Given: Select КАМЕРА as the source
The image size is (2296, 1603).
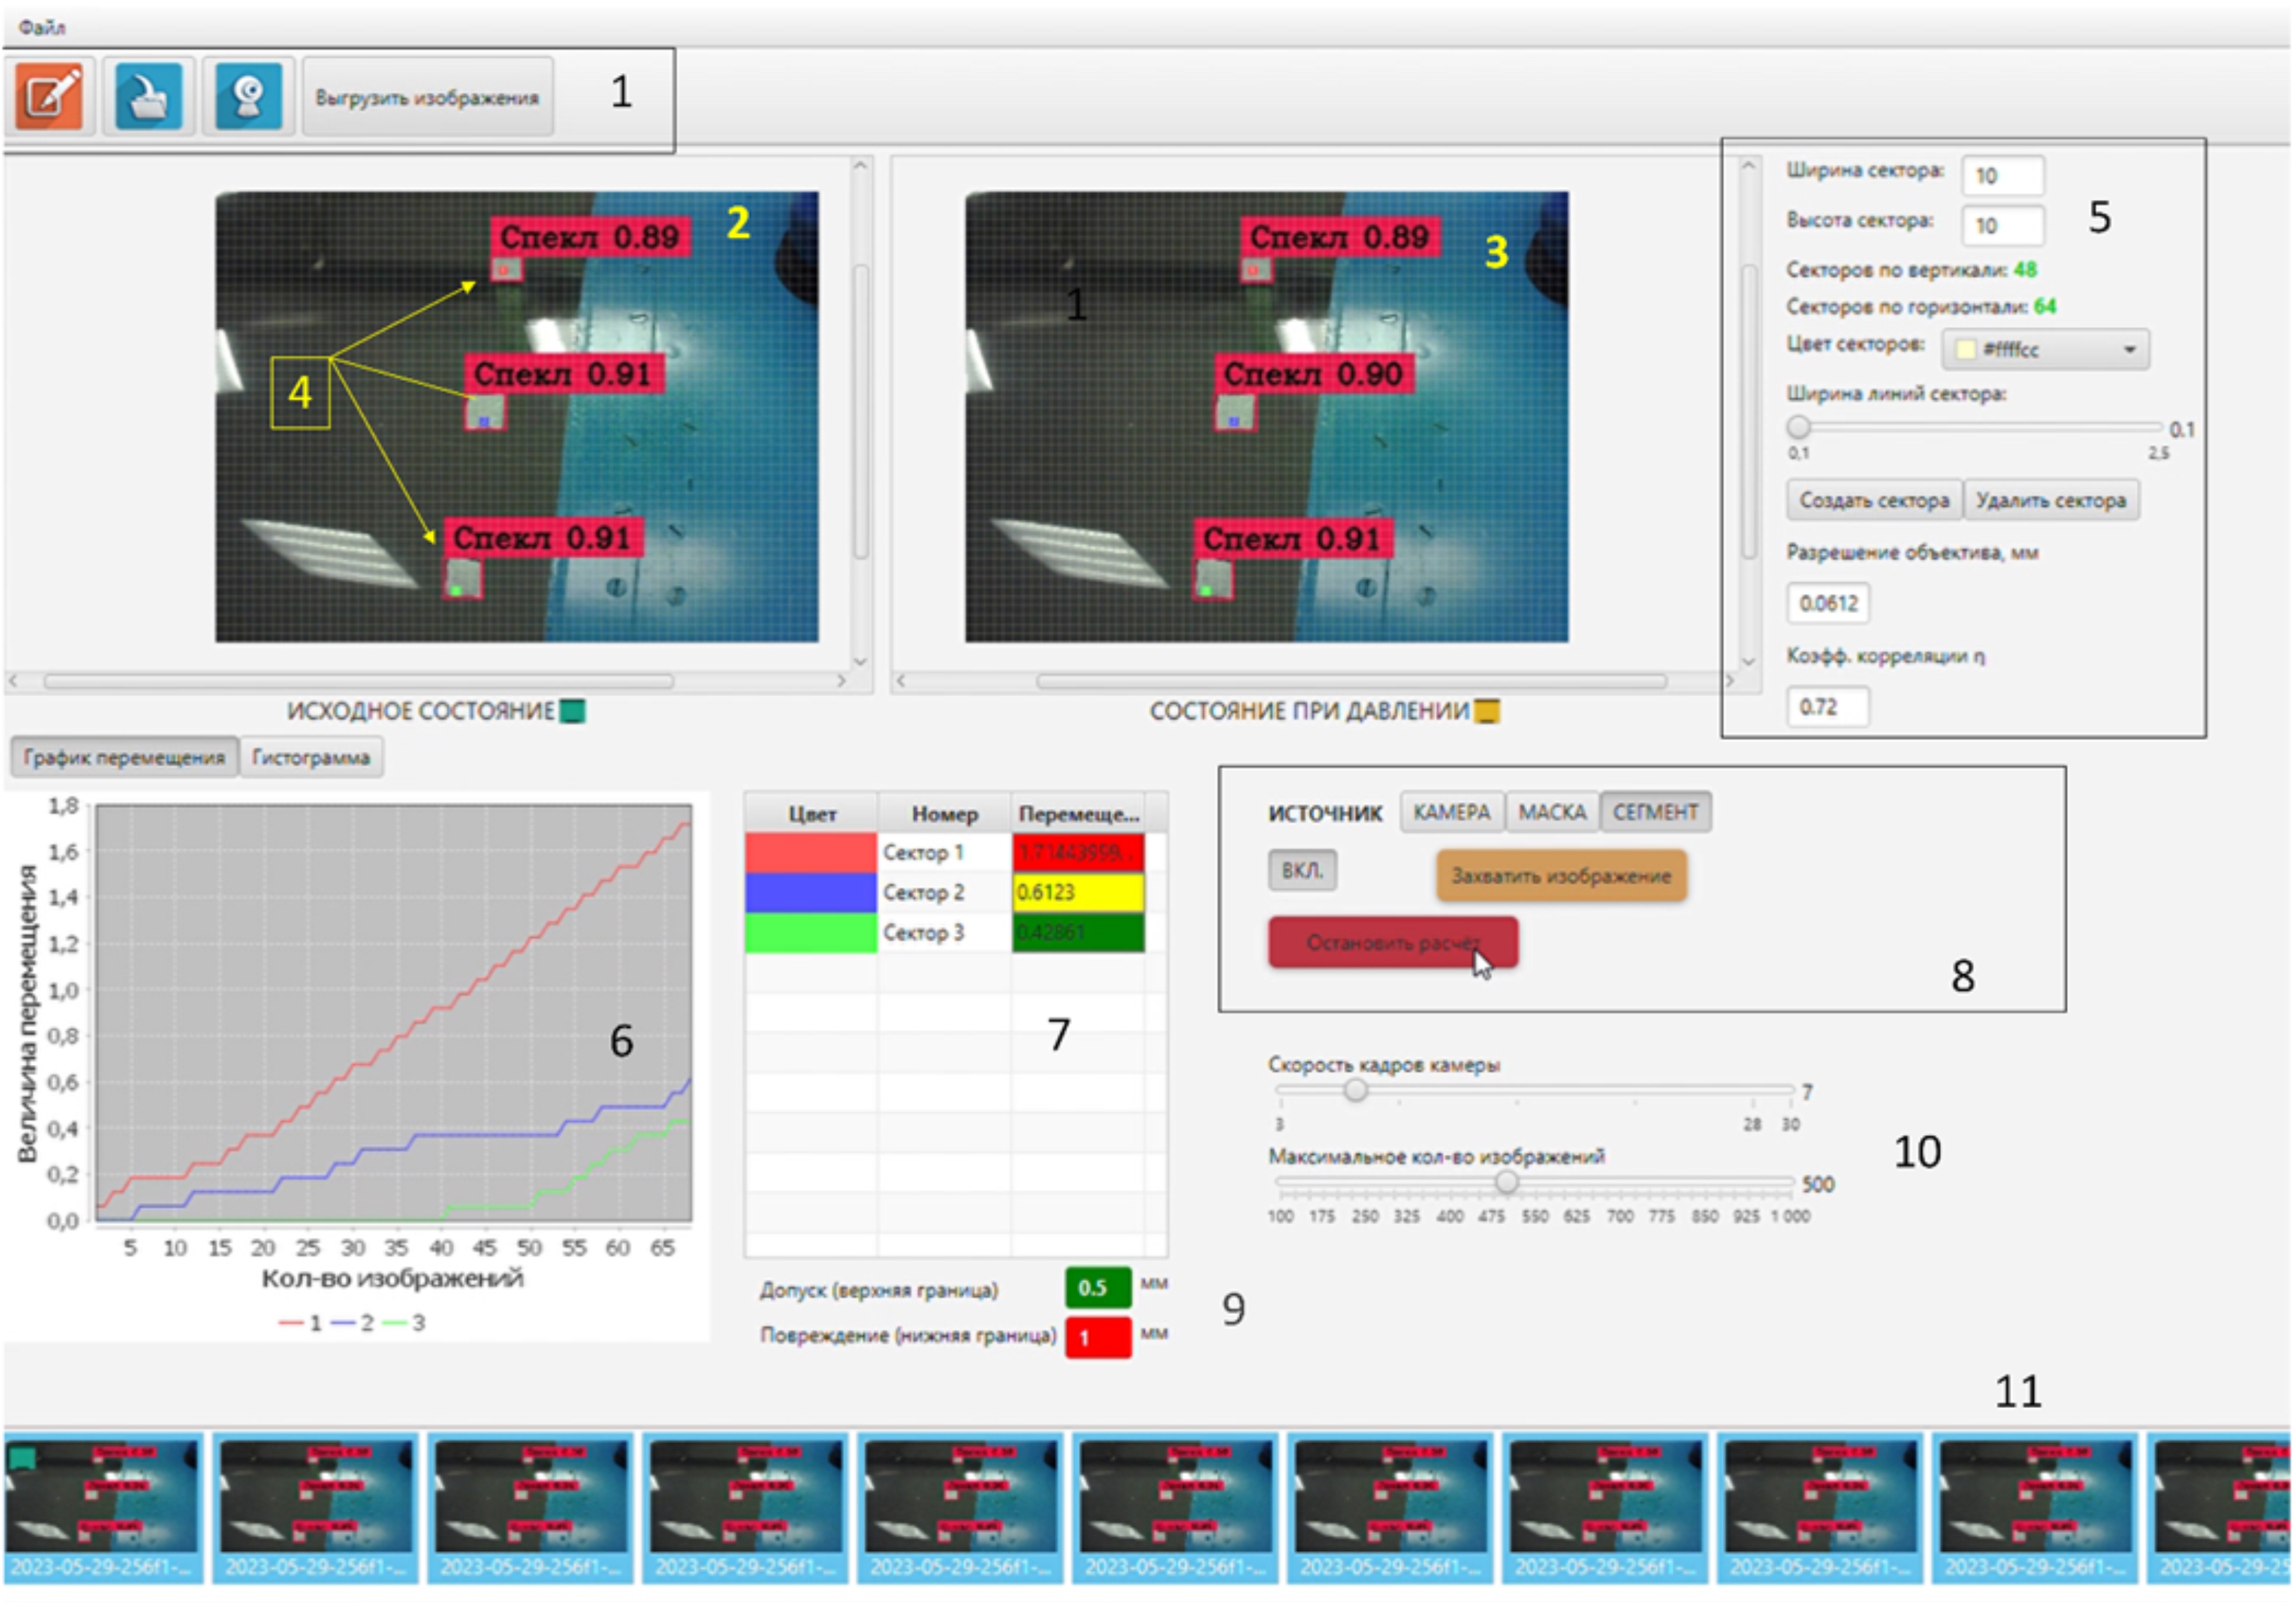Looking at the screenshot, I should tap(1452, 813).
